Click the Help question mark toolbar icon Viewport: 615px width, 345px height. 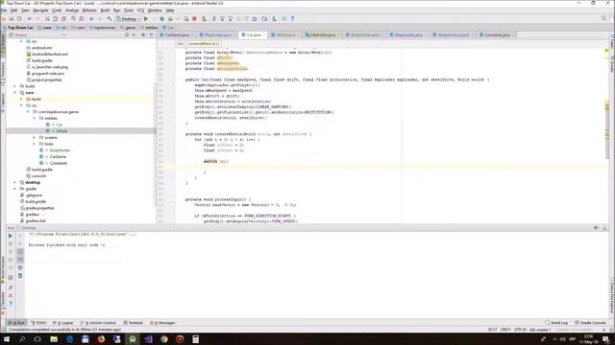coord(292,19)
